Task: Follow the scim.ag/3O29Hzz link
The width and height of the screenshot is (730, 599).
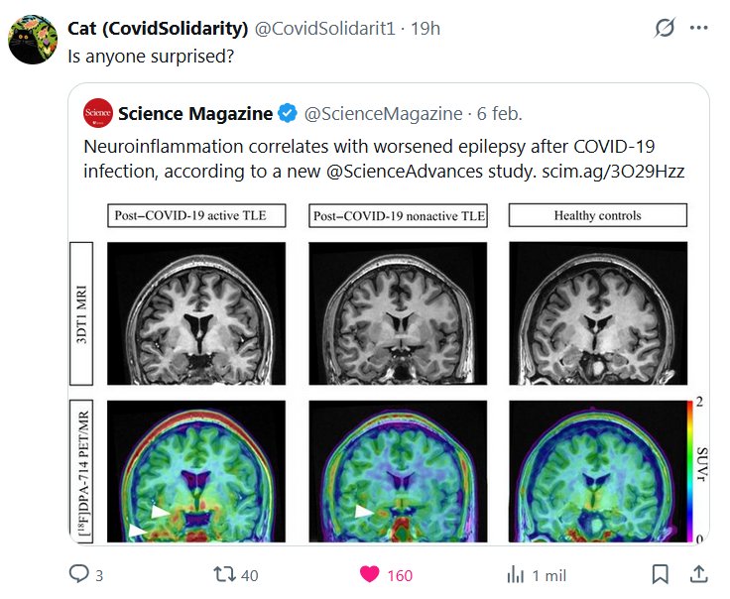Action: click(613, 172)
